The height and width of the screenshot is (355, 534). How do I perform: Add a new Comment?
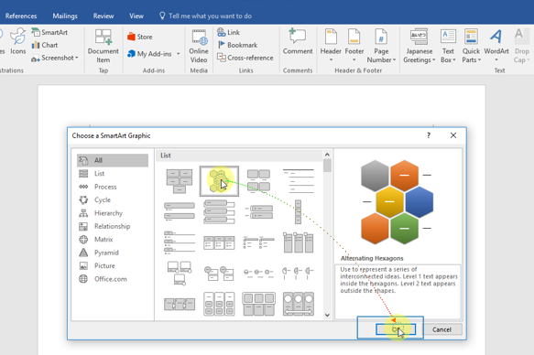(298, 41)
